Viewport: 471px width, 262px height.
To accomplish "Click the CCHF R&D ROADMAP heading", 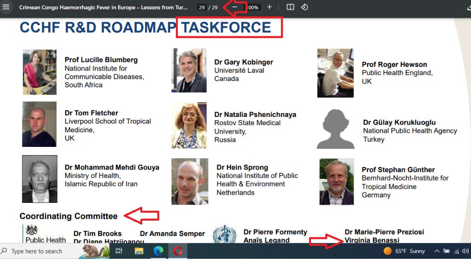I will point(98,27).
